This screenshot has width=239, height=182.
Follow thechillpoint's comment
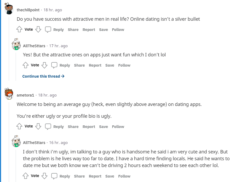pos(118,30)
